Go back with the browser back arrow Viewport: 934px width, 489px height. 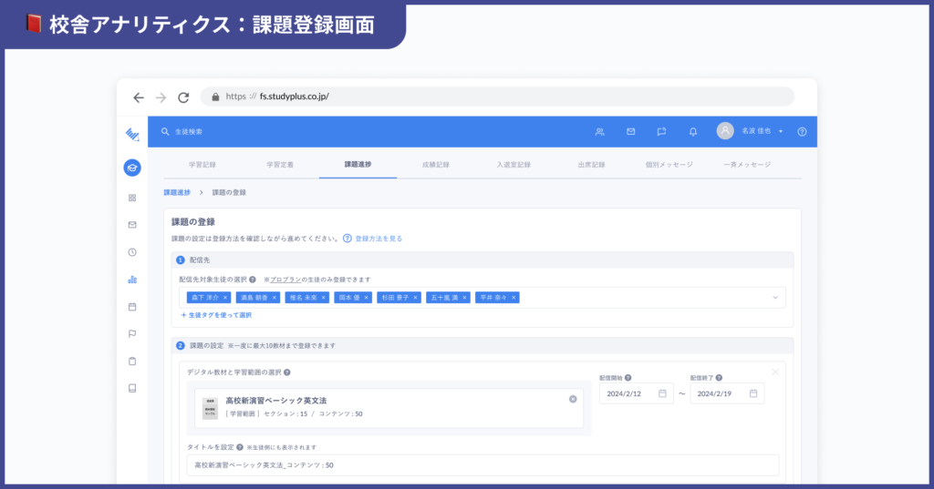point(139,97)
